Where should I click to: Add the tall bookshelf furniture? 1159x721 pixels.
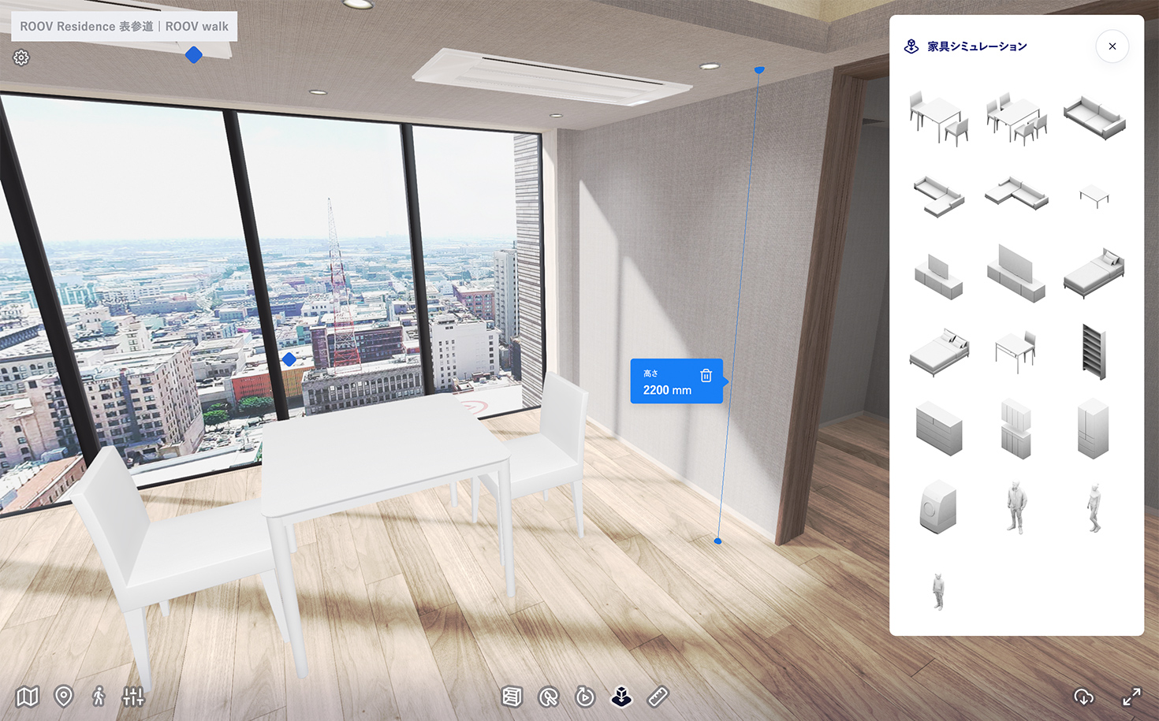(1094, 351)
